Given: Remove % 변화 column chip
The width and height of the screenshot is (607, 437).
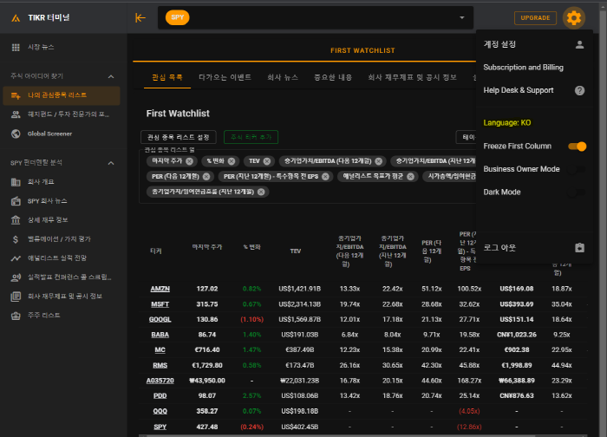Looking at the screenshot, I should pyautogui.click(x=232, y=161).
